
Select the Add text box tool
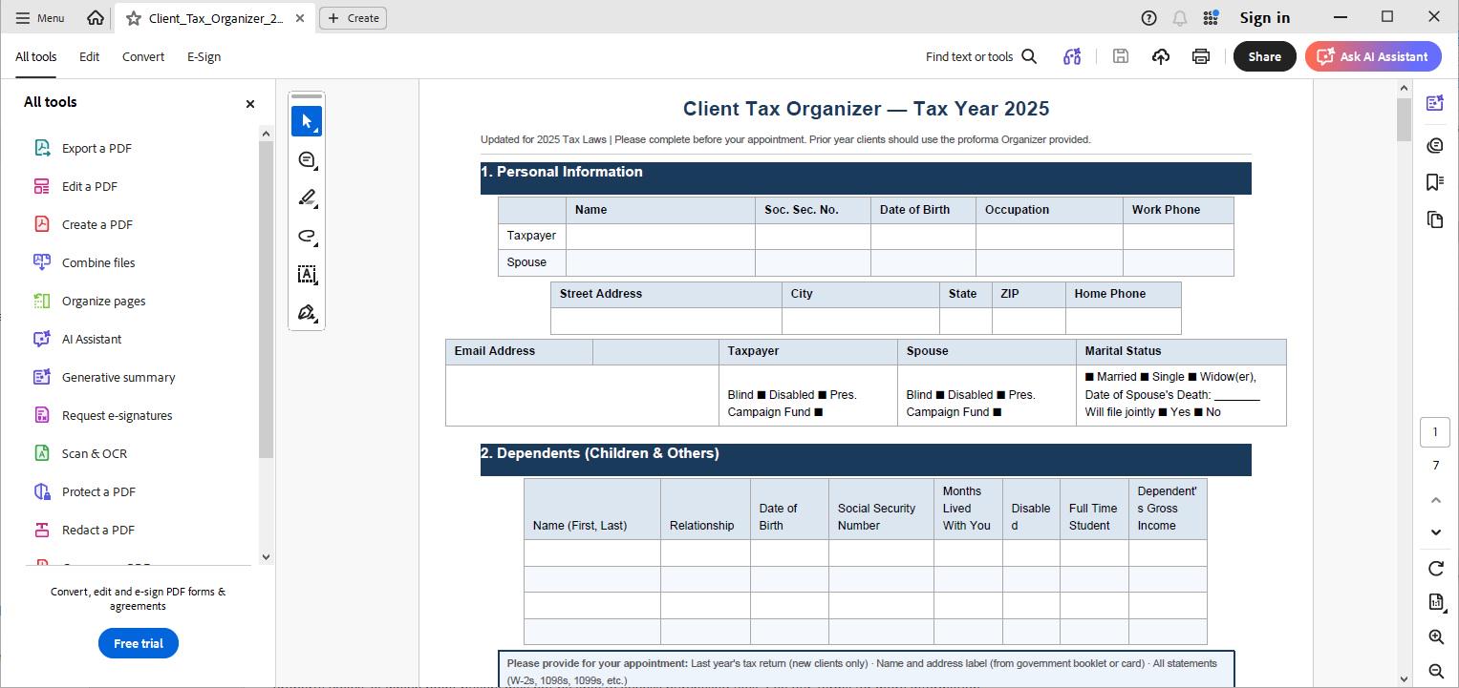(307, 274)
